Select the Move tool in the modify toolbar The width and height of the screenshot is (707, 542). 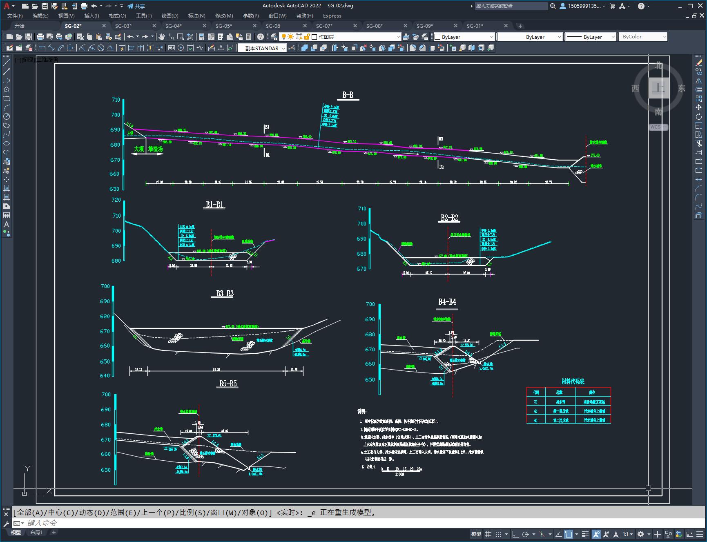[699, 107]
